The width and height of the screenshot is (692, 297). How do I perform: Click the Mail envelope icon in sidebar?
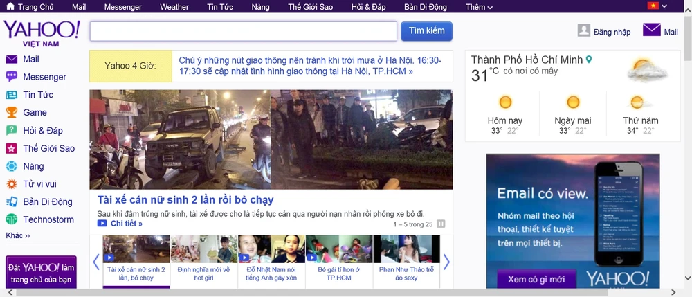(x=12, y=60)
